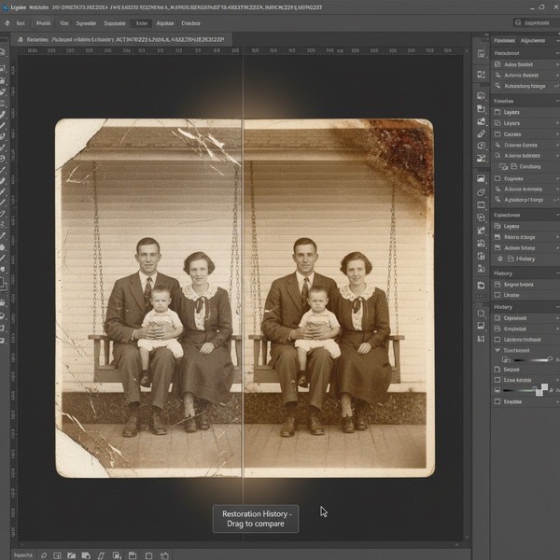Collapse the Tood koont disclosure triangle
This screenshot has height=560, width=560.
point(497,350)
